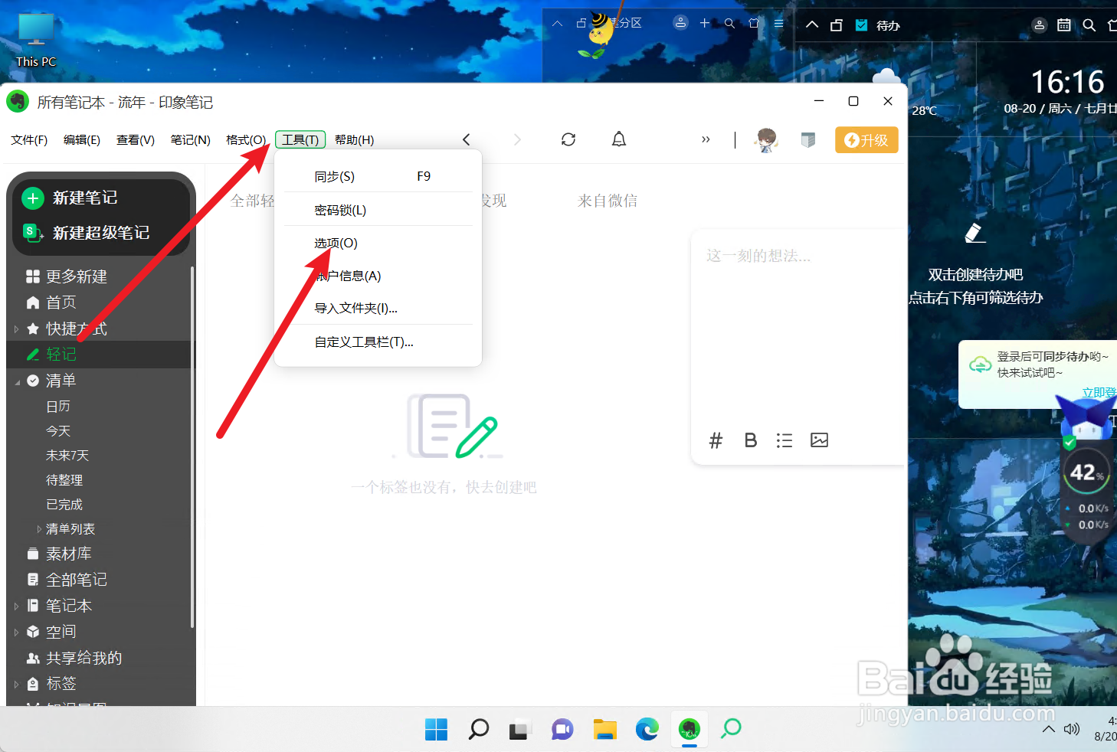Open the 格式(O) menu
This screenshot has height=752, width=1117.
(246, 140)
